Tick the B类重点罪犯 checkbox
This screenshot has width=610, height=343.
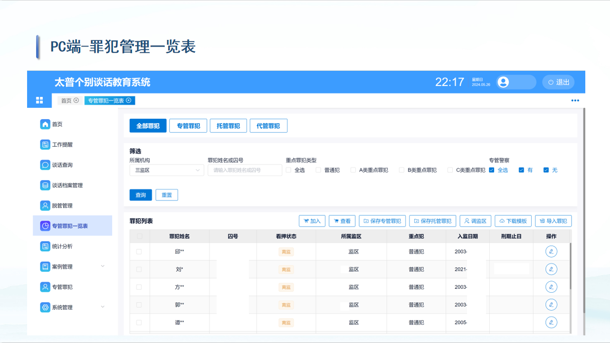[x=401, y=170]
